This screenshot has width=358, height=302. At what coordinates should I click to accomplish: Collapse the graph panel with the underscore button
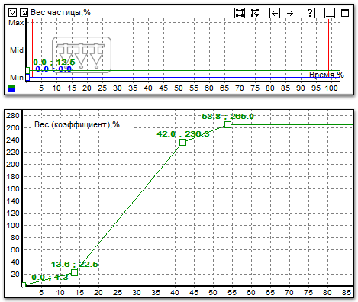click(330, 13)
